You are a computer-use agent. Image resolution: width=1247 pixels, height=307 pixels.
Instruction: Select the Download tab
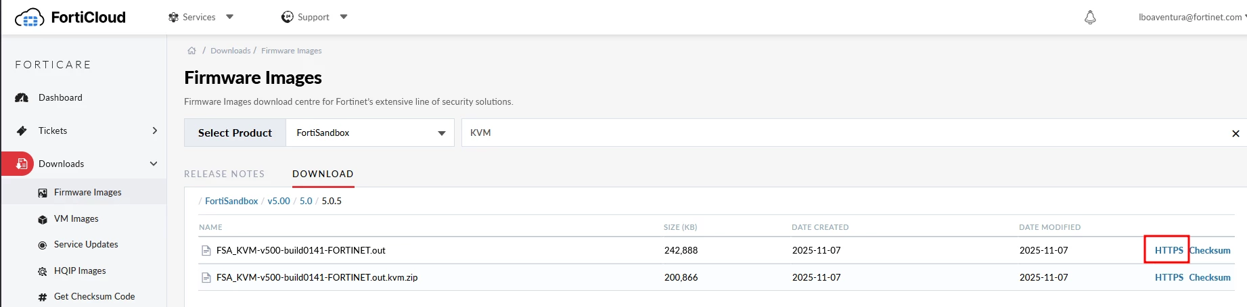[x=323, y=174]
